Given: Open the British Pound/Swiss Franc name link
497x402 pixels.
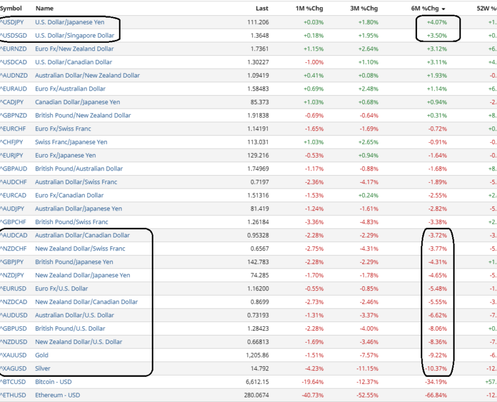Looking at the screenshot, I should tap(72, 222).
